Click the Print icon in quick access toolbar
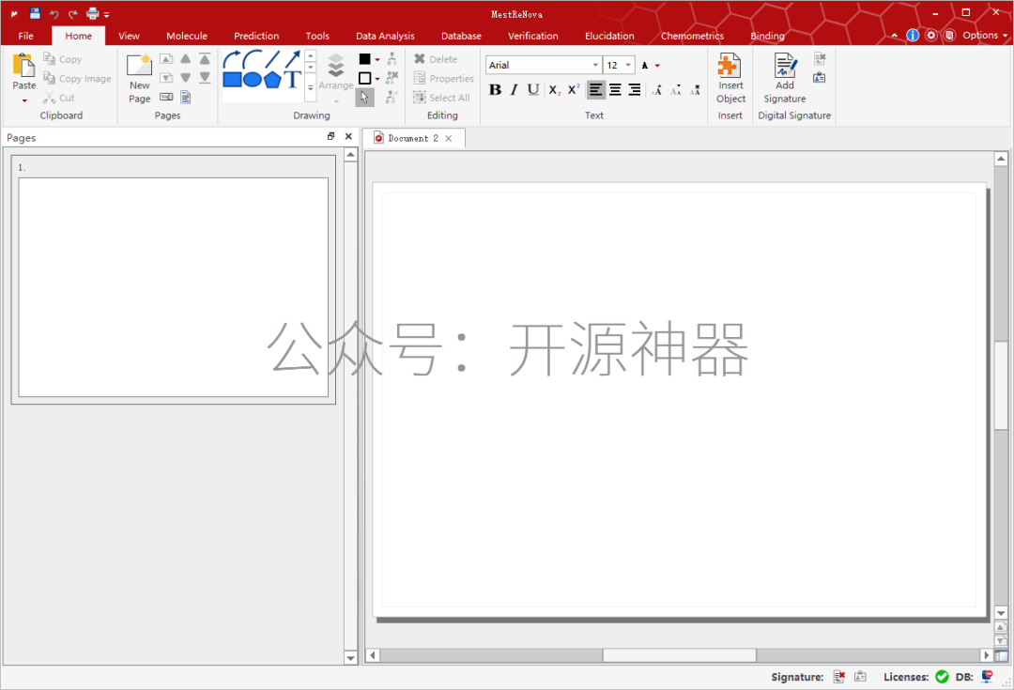 [x=92, y=13]
